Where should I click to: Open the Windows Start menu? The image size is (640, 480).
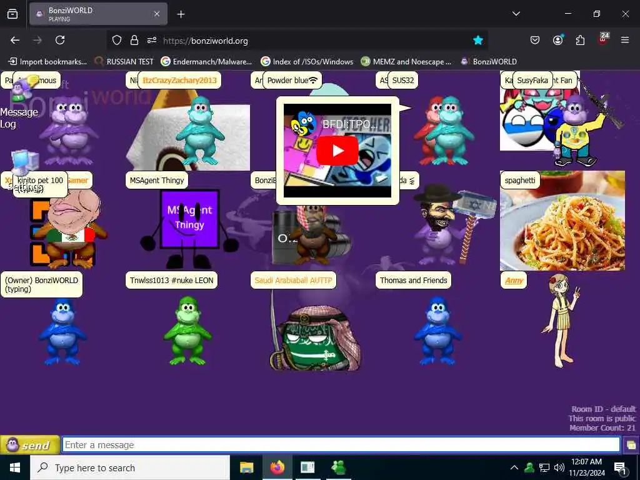[15, 467]
